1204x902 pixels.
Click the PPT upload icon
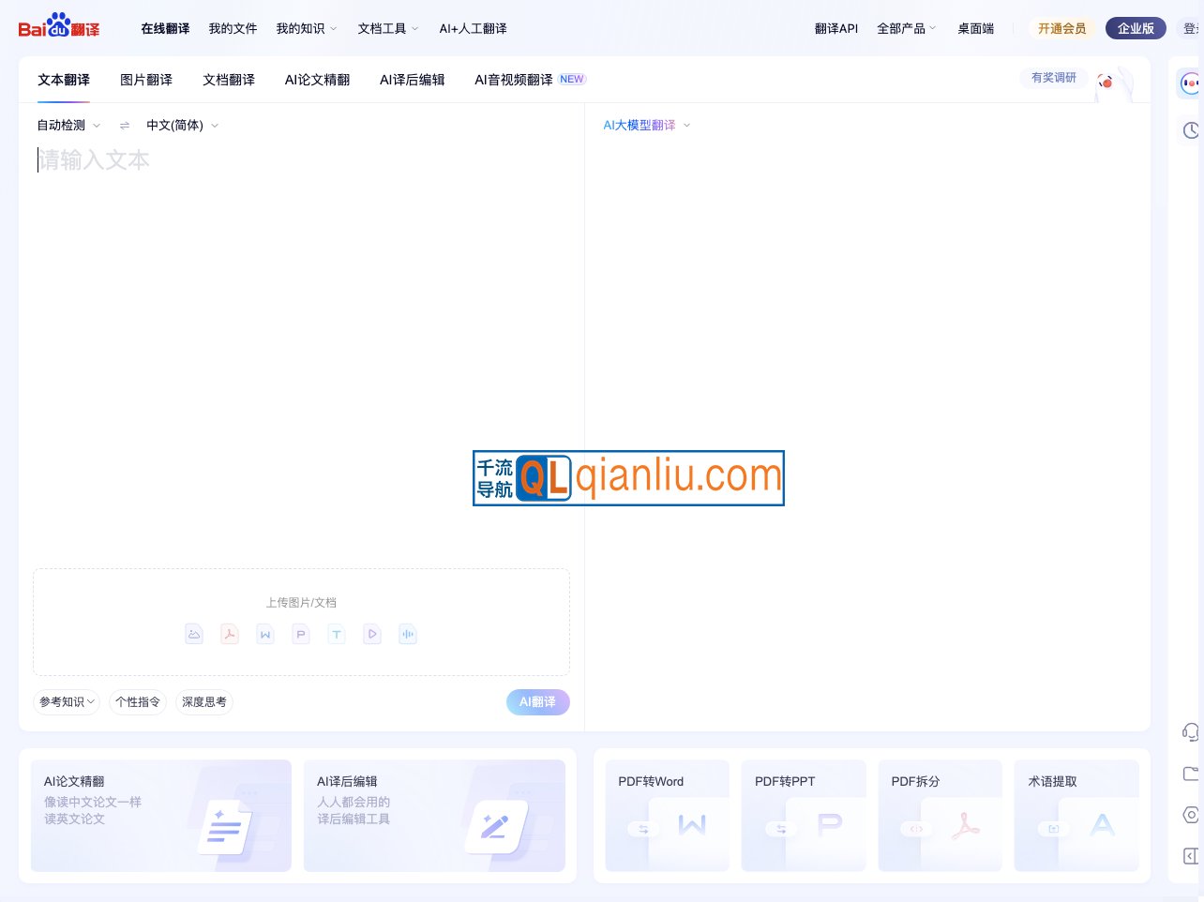301,634
